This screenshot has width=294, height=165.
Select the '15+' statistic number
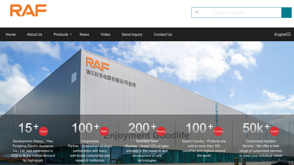tap(29, 128)
